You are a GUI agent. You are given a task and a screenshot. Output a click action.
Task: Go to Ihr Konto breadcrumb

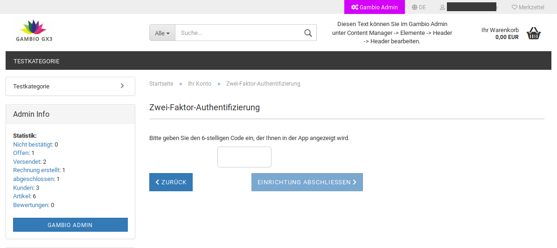coord(199,84)
